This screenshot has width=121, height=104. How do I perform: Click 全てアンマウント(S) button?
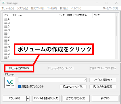tap(76, 98)
